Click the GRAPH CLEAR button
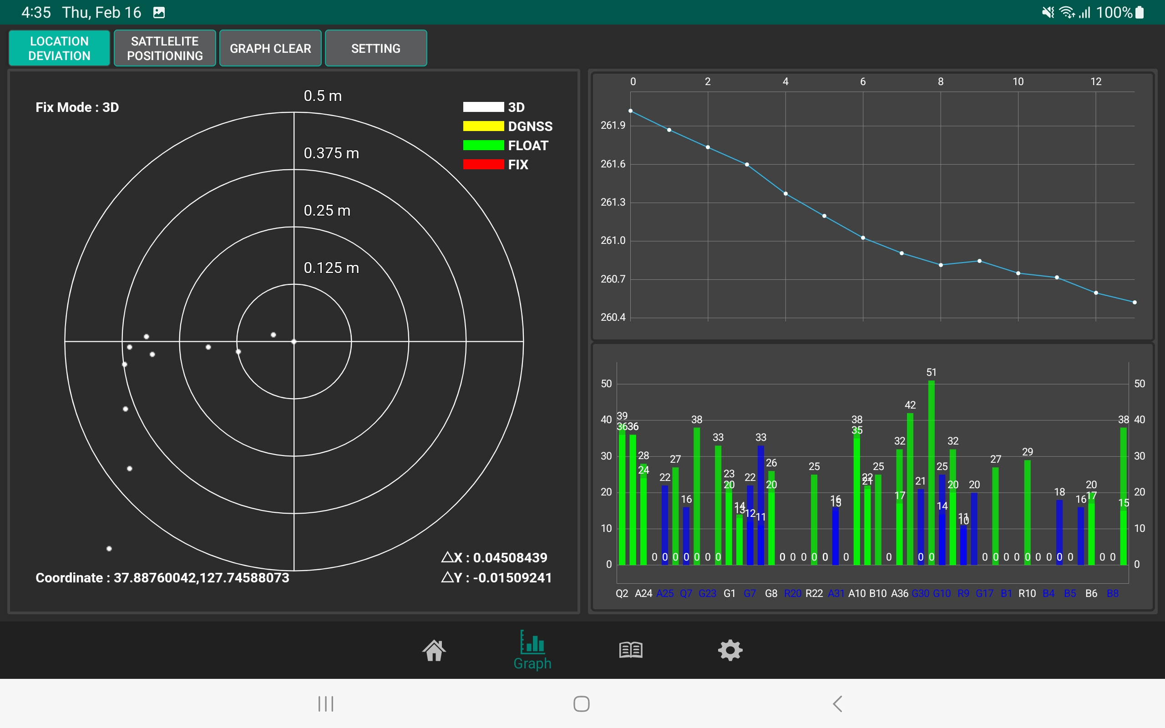The height and width of the screenshot is (728, 1165). pos(270,48)
